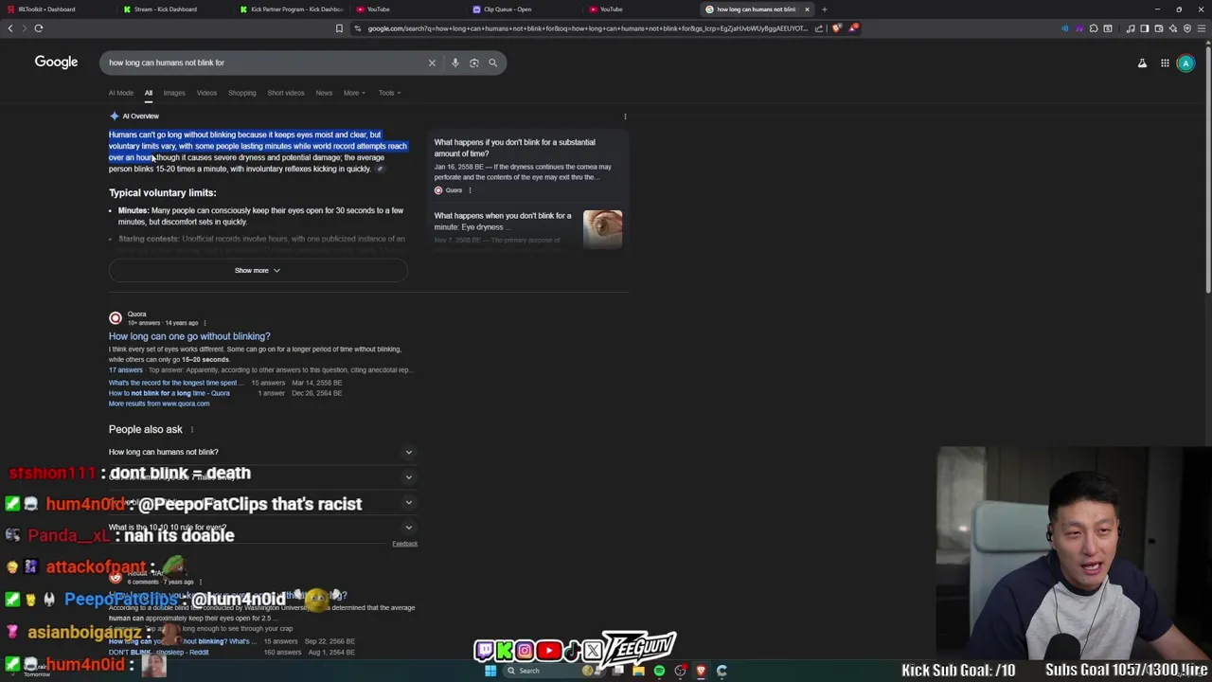Go to the Google logo homepage
This screenshot has width=1212, height=682.
[56, 63]
